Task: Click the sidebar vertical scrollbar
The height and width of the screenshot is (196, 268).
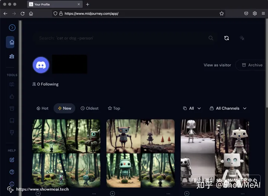Action: [x=20, y=108]
